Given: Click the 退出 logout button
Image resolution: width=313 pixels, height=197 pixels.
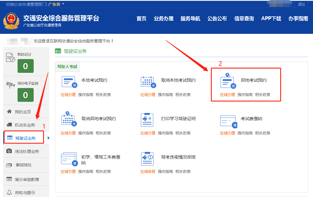Looking at the screenshot, I should pyautogui.click(x=301, y=4).
